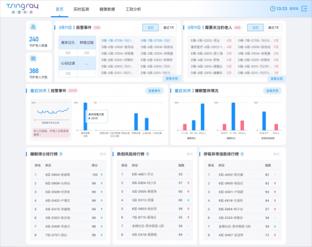Click the 388 守护老人天数 card

click(39, 67)
